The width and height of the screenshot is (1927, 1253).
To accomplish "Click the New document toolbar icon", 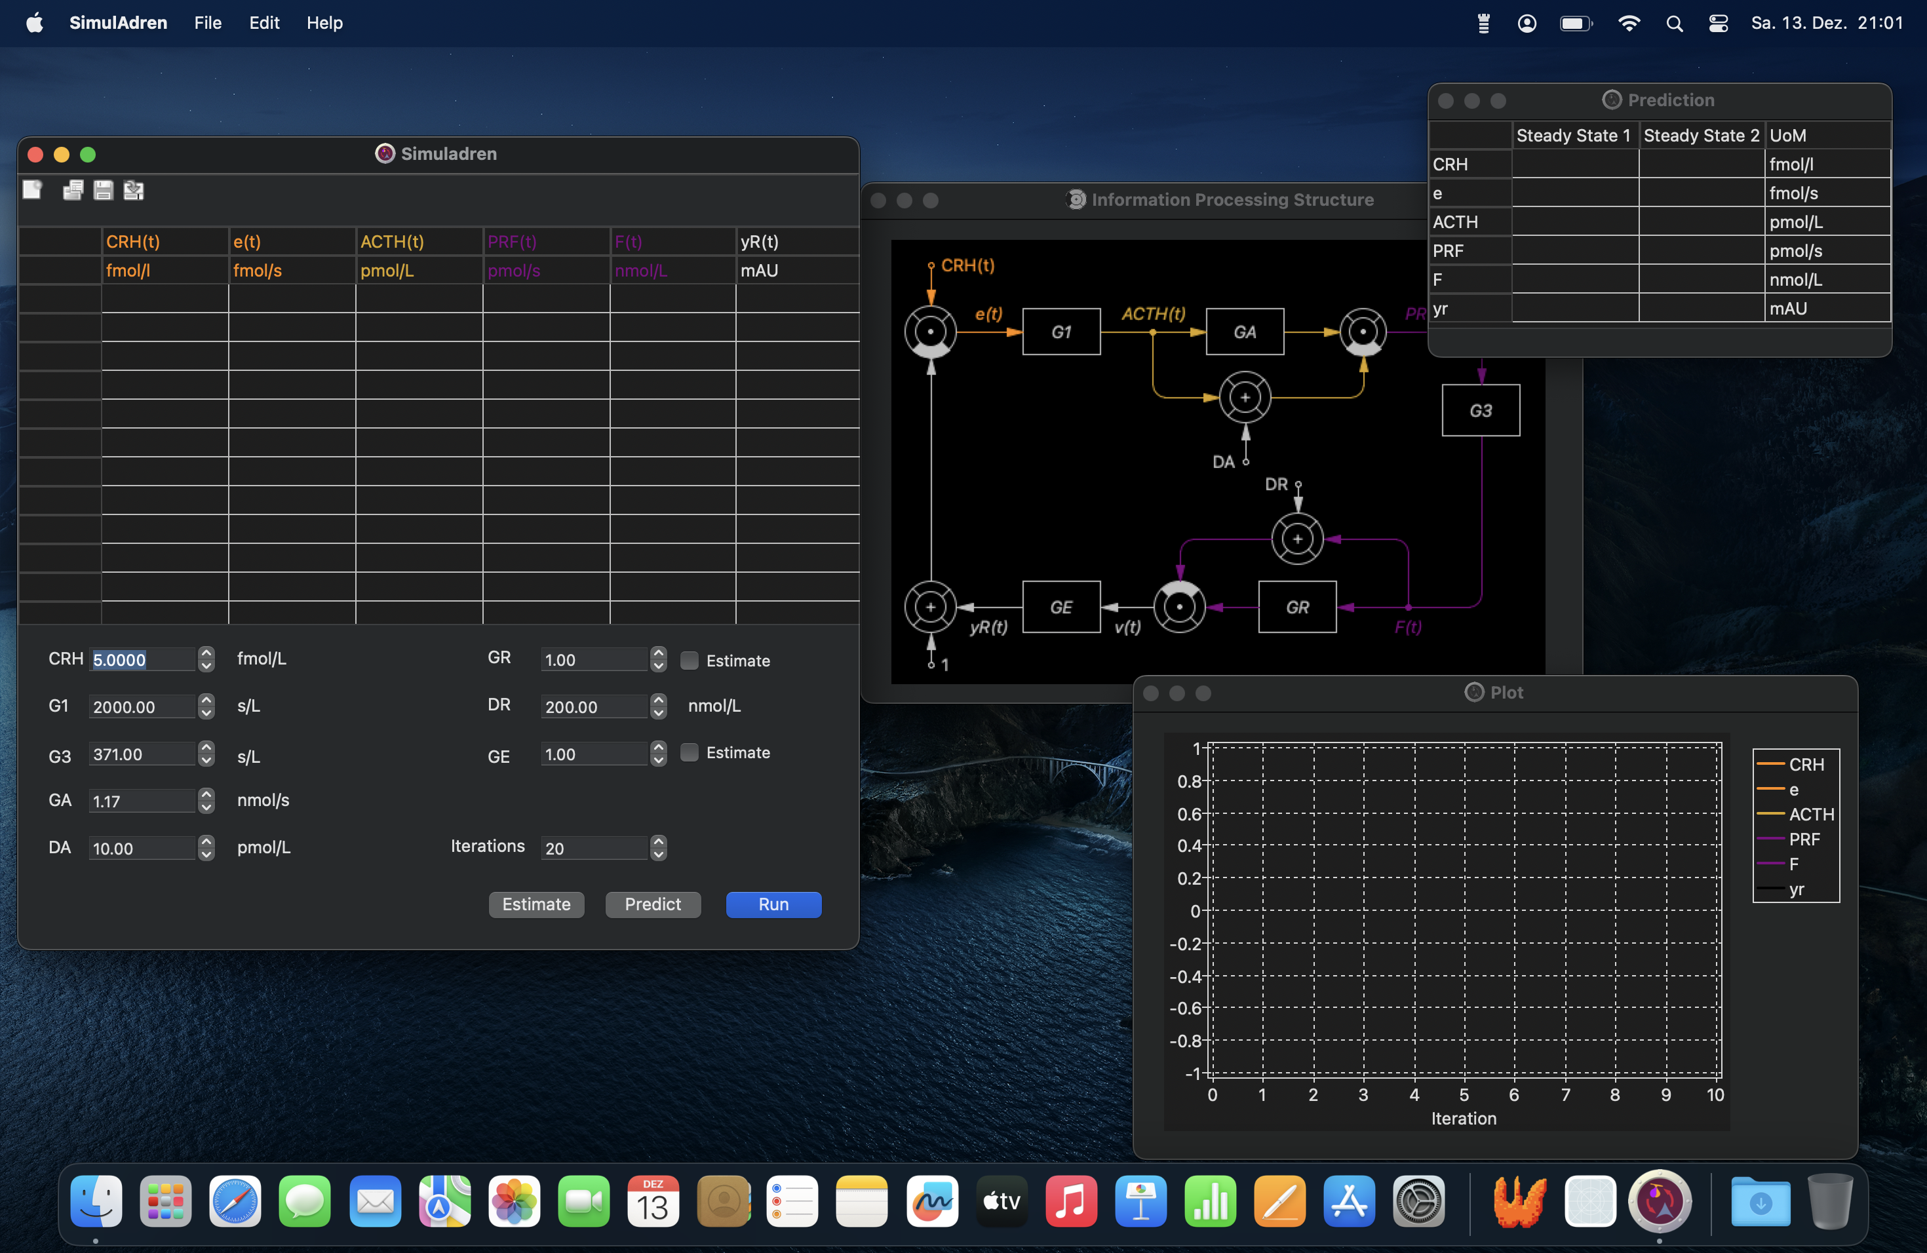I will point(32,190).
